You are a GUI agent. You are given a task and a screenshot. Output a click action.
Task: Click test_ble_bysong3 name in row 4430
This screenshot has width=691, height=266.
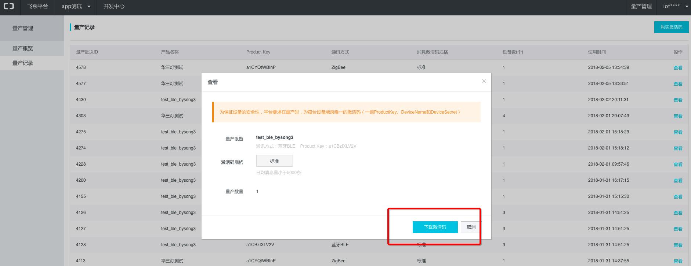point(178,100)
